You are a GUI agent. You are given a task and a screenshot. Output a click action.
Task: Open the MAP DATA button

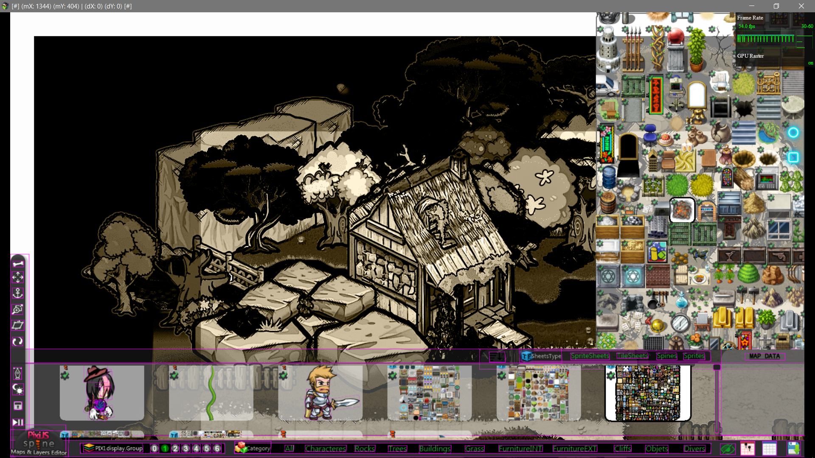(x=764, y=356)
